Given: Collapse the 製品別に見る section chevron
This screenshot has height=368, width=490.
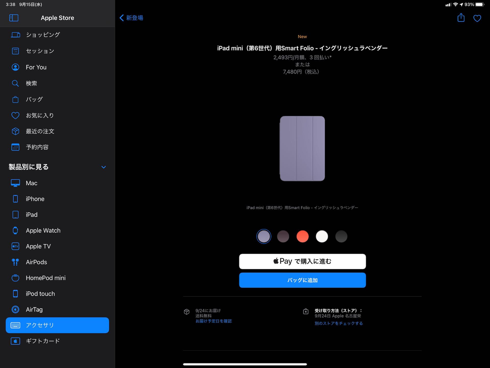Looking at the screenshot, I should (x=104, y=167).
